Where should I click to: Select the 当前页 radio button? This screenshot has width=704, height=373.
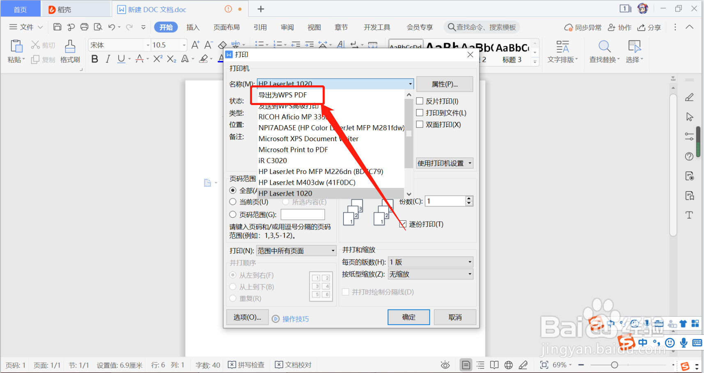[x=233, y=202]
